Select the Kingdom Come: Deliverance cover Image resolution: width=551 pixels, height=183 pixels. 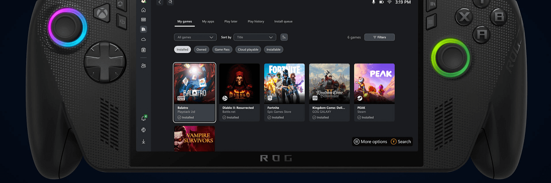coord(330,83)
